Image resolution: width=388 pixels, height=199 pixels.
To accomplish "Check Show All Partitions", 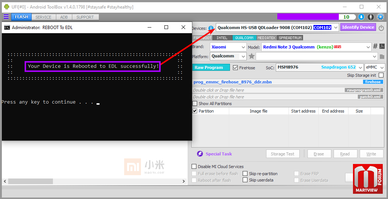I will coord(195,104).
